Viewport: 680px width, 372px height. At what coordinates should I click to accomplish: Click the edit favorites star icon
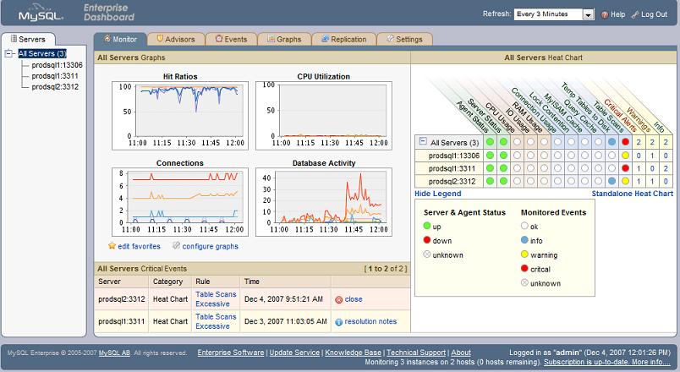112,246
